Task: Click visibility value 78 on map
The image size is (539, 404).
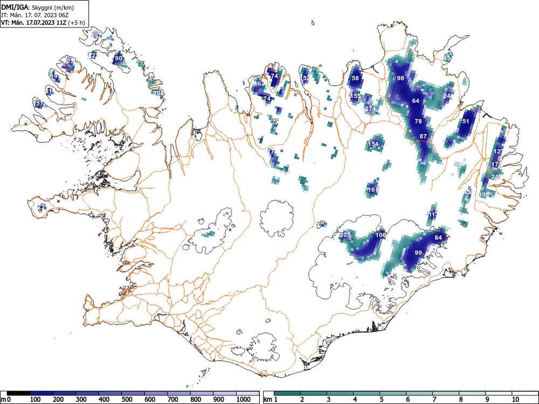Action: [418, 121]
